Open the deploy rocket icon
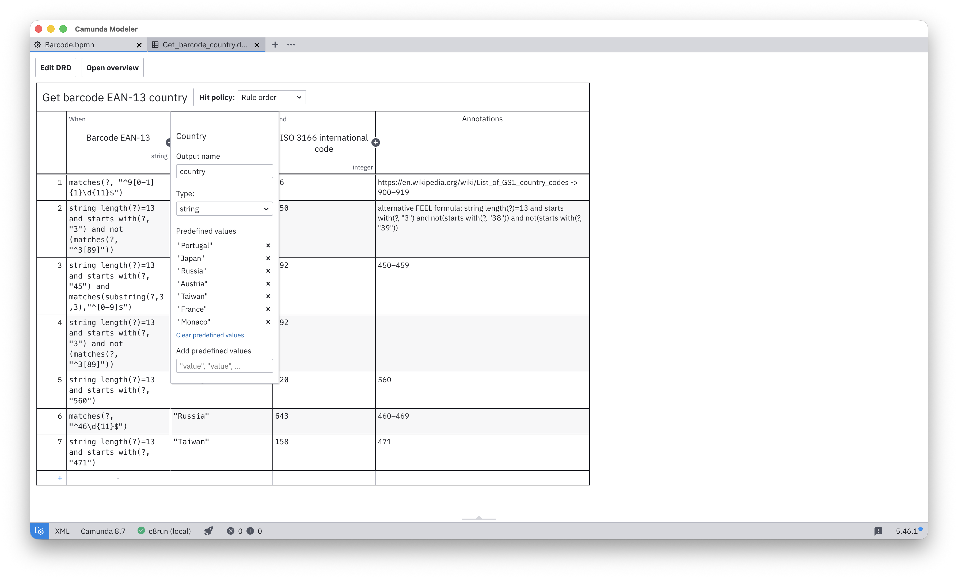Viewport: 958px width, 579px height. point(208,531)
